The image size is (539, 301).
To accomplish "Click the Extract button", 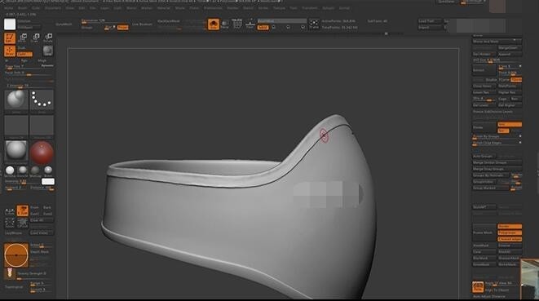I will (x=484, y=70).
